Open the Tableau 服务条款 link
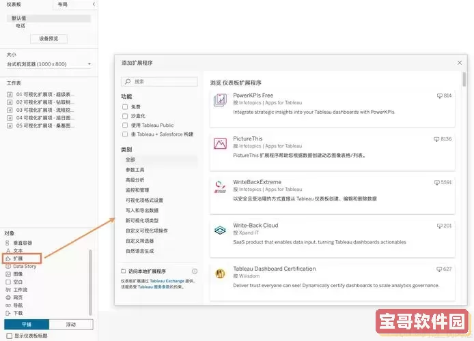The width and height of the screenshot is (474, 341). 154,287
